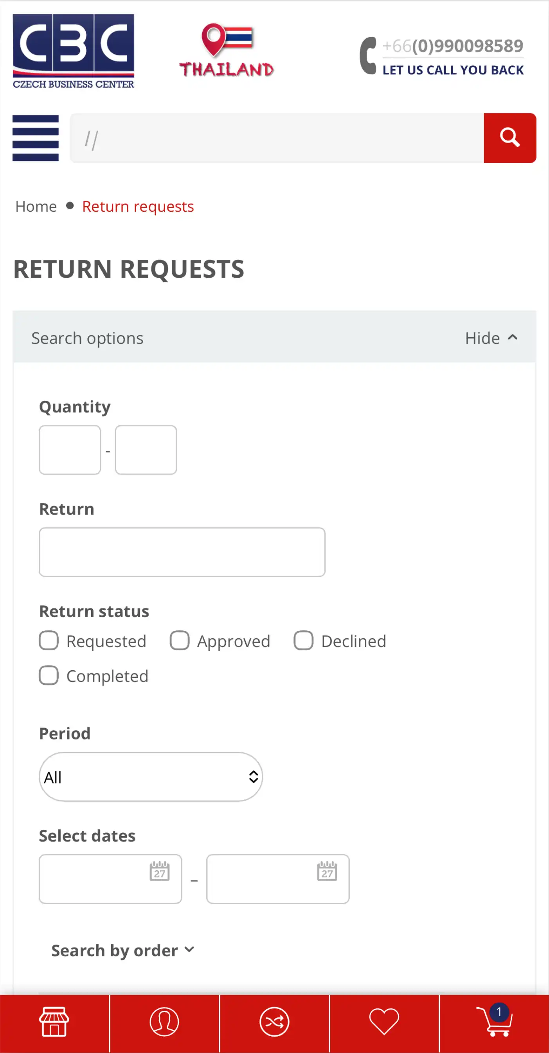Check the Requested return status box

pyautogui.click(x=49, y=641)
